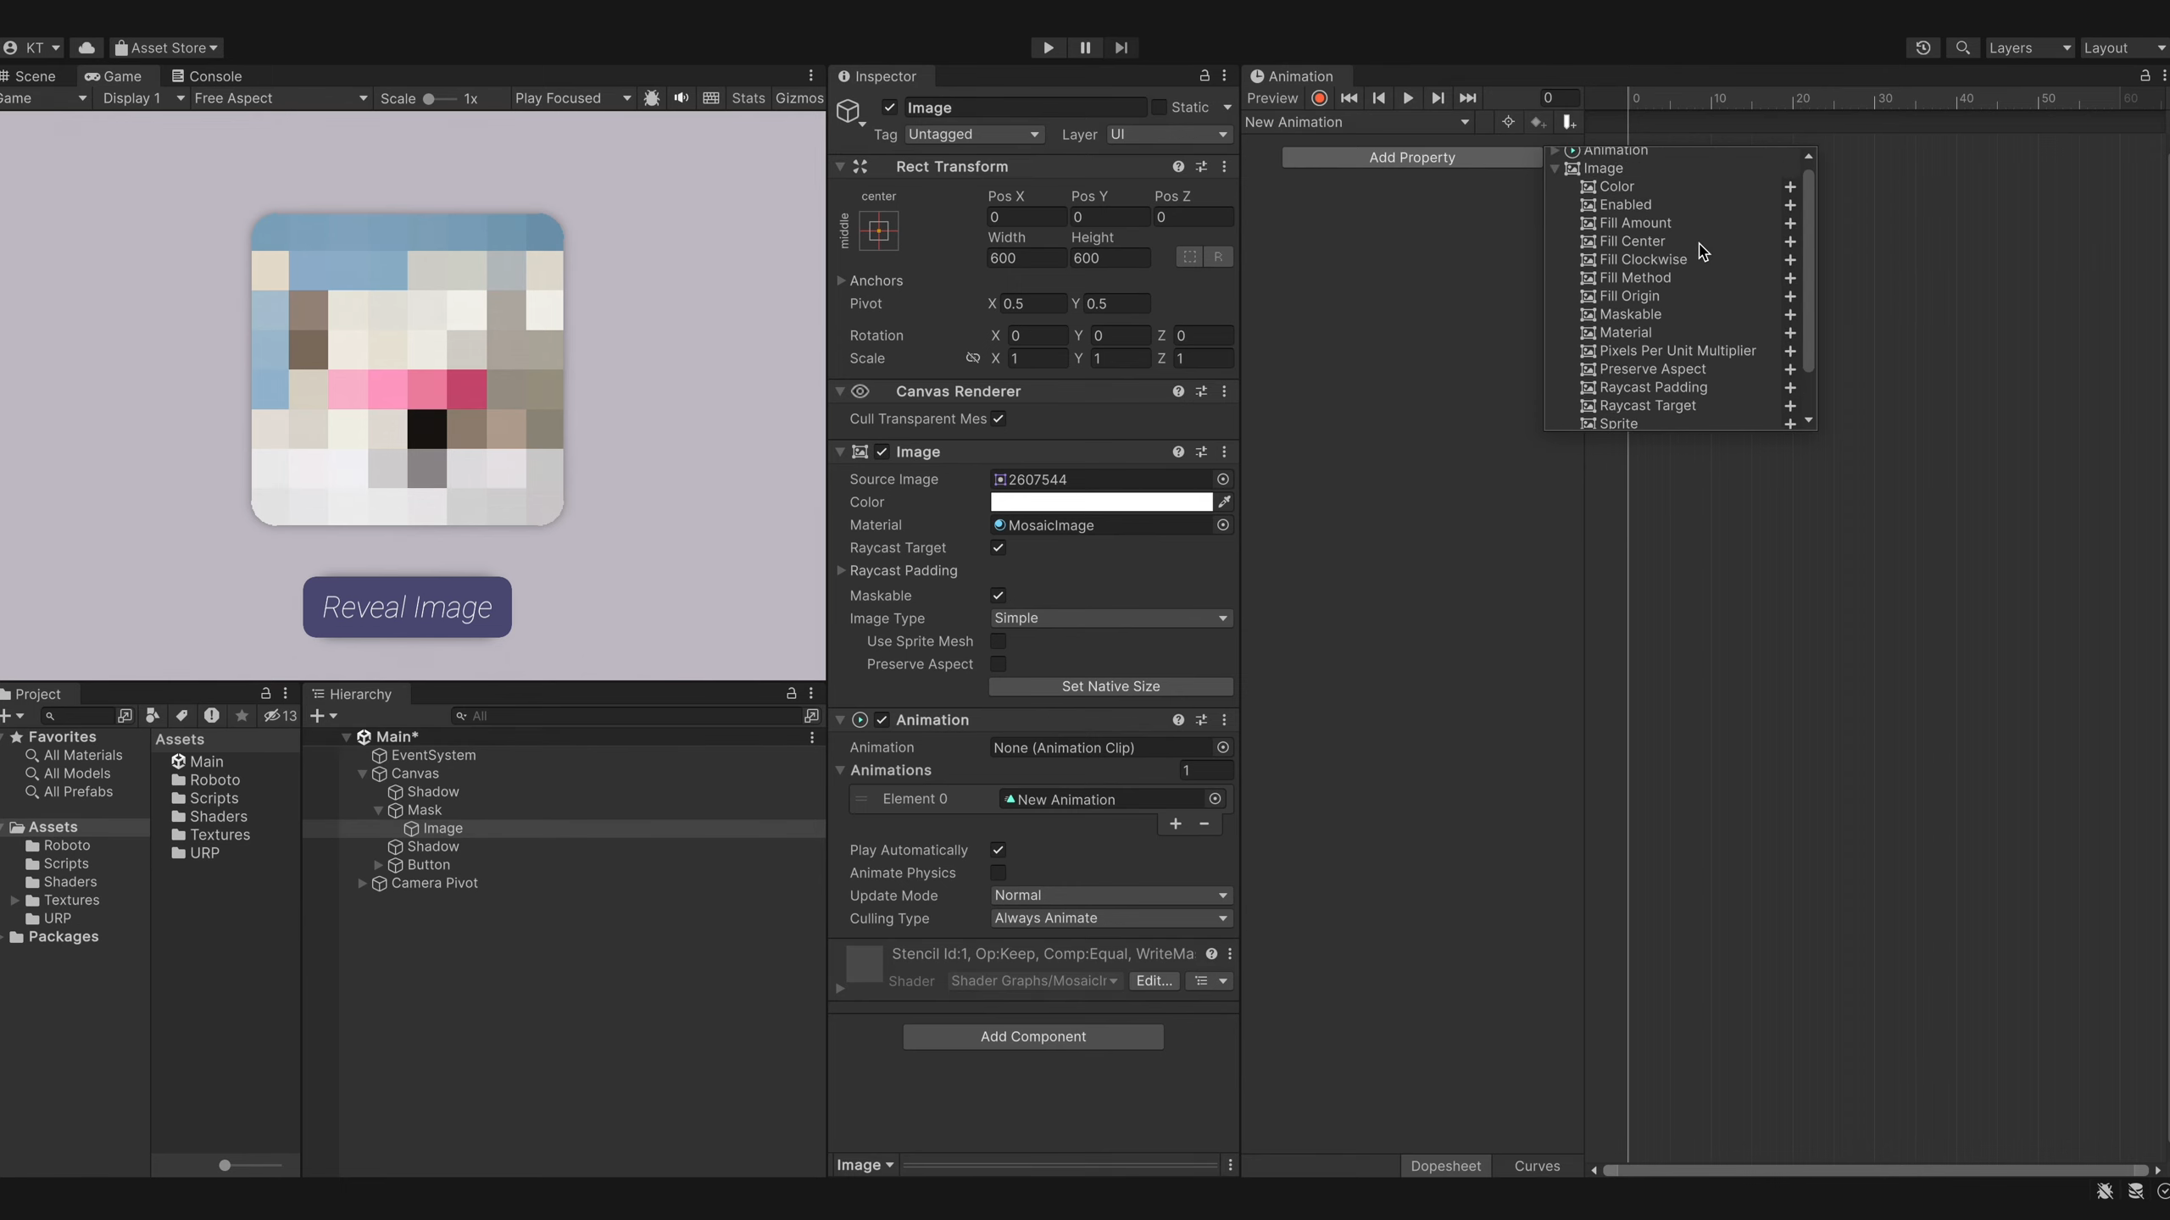
Task: Switch to the Console tab
Action: pyautogui.click(x=207, y=76)
